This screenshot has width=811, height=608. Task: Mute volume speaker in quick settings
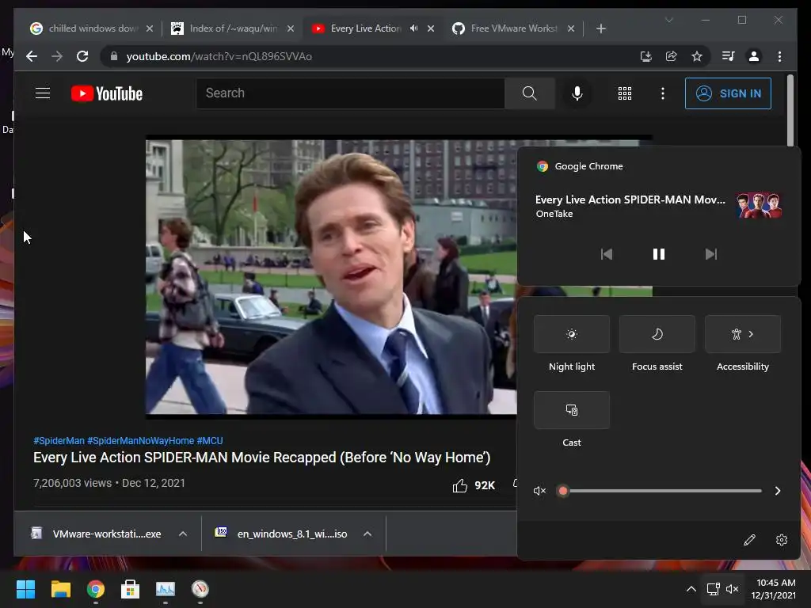coord(539,491)
